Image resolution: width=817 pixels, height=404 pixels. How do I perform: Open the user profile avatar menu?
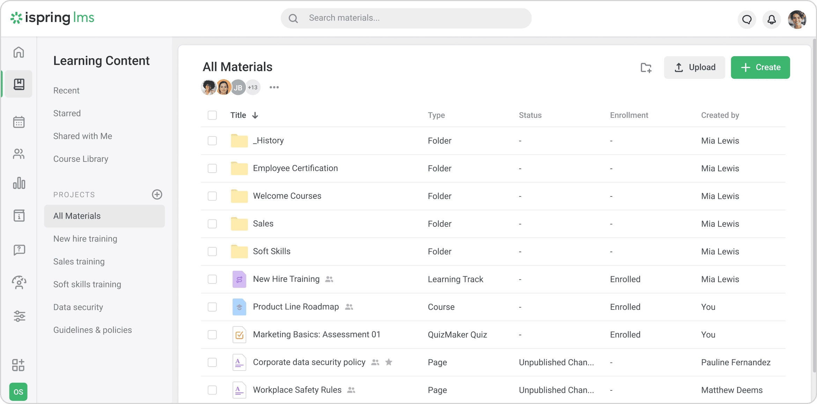(797, 20)
